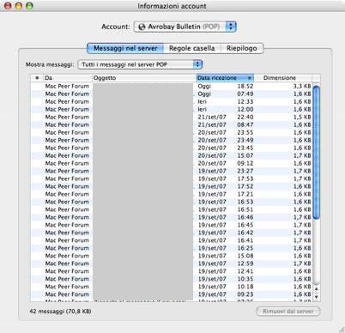The image size is (345, 333).
Task: Select the message dated 19/set/07 17:21
Action: [x=172, y=194]
